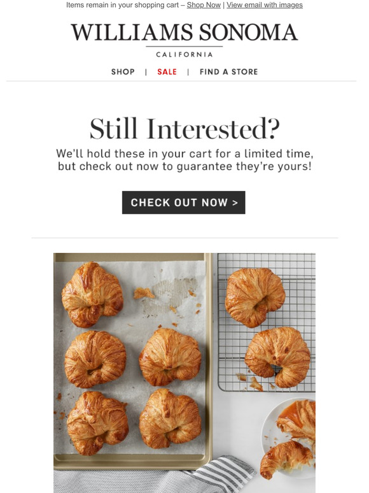
Task: Click the bottom-right croissant on the baking sheet
Action: (x=171, y=418)
